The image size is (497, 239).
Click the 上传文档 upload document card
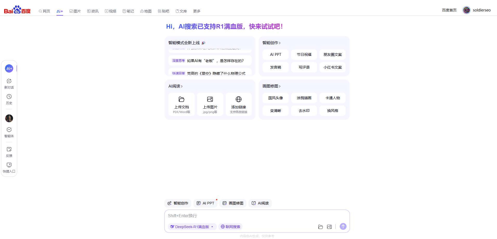pyautogui.click(x=181, y=104)
